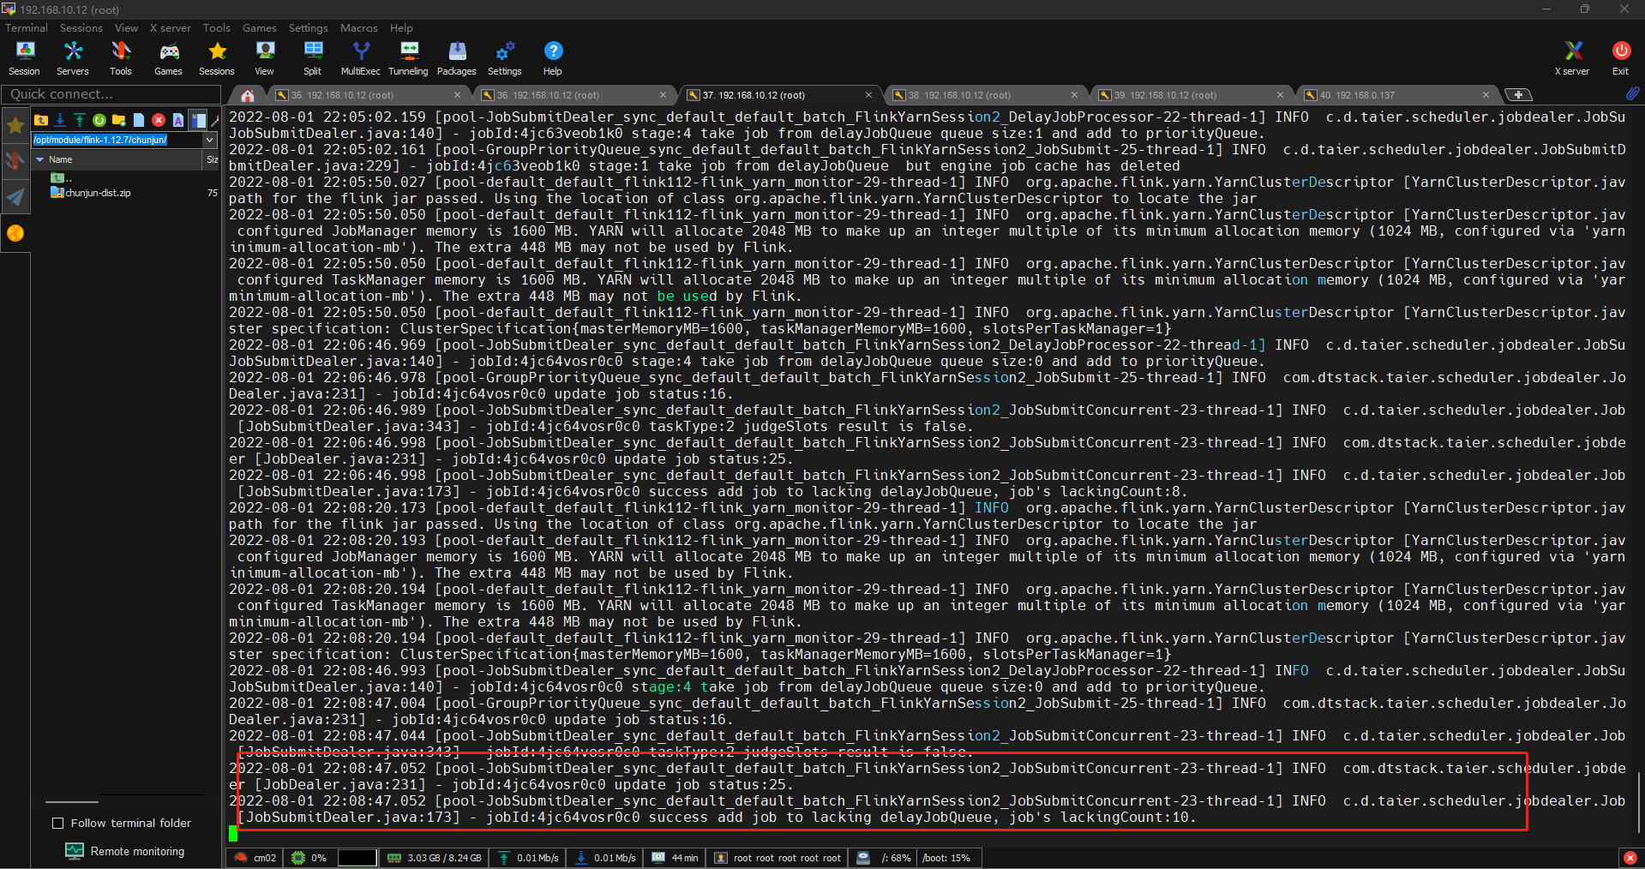Viewport: 1645px width, 869px height.
Task: Open the Quick connect field
Action: click(x=111, y=94)
